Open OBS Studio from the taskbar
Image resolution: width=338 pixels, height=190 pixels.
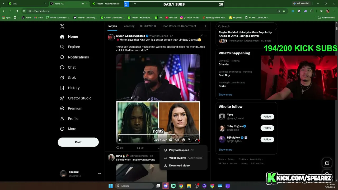pyautogui.click(x=197, y=186)
